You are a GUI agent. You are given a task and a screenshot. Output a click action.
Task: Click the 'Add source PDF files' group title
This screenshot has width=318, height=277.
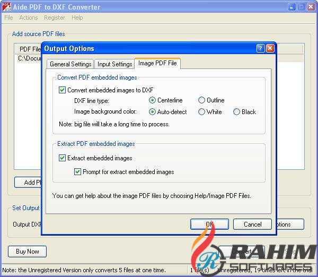39,34
